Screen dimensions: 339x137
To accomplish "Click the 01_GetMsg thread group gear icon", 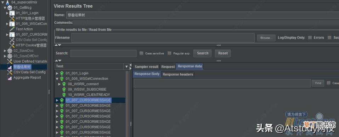I will [x=10, y=8].
